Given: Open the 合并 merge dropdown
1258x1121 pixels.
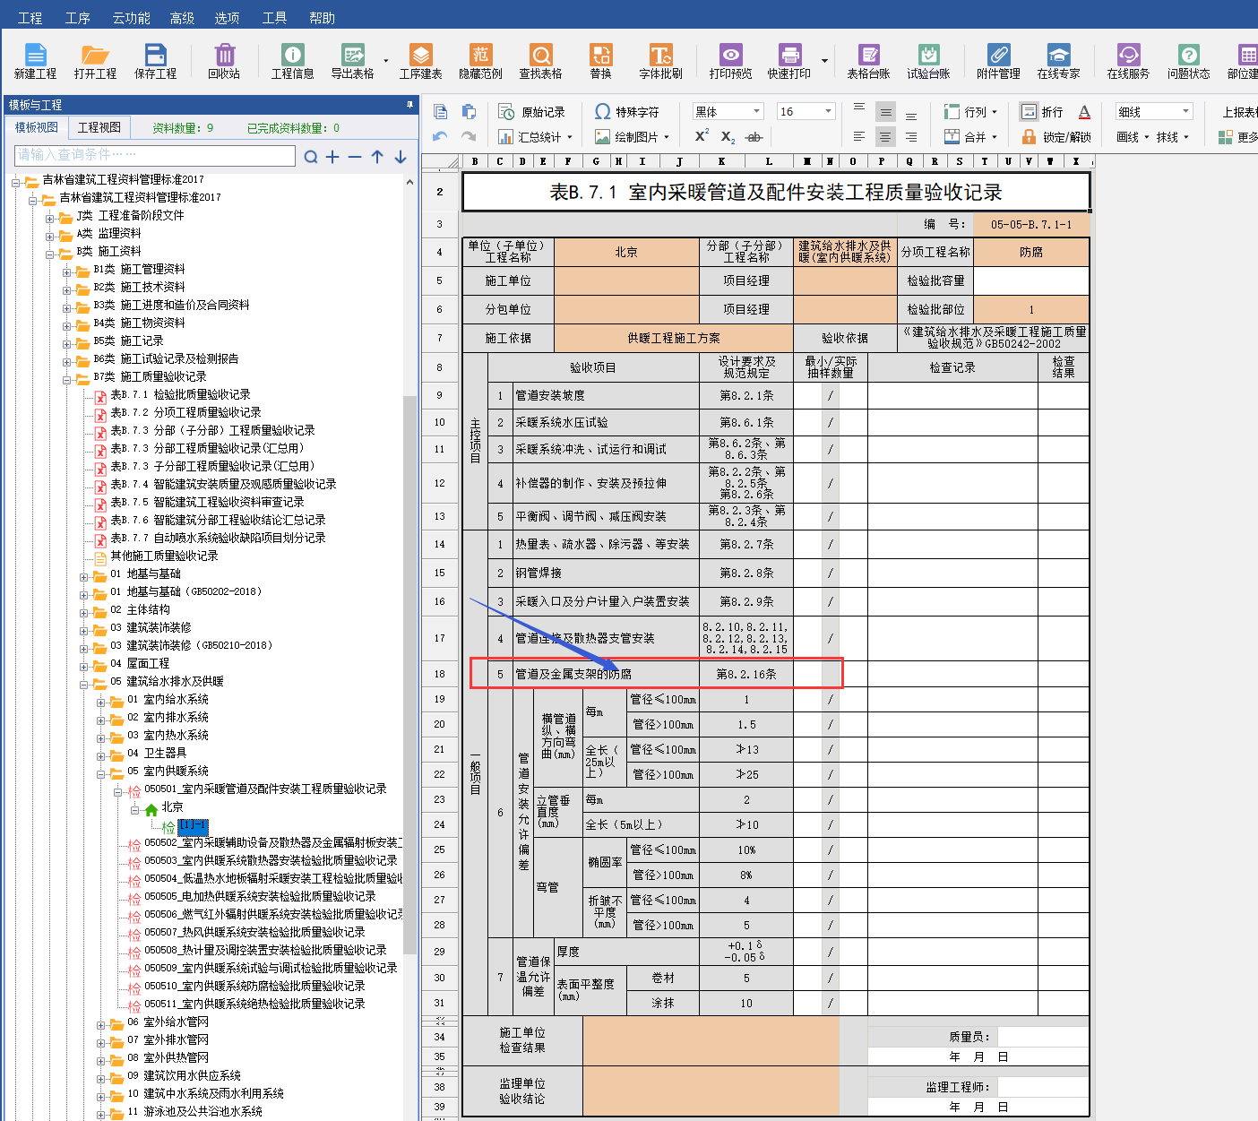Looking at the screenshot, I should 970,137.
